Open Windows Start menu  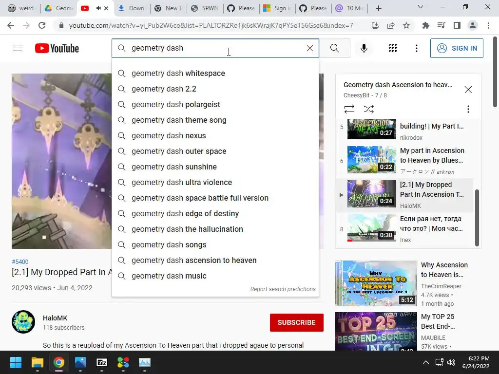tap(16, 362)
